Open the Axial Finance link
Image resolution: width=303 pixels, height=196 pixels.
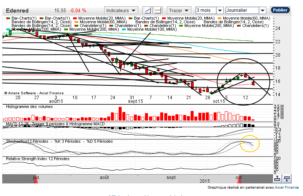(287, 187)
